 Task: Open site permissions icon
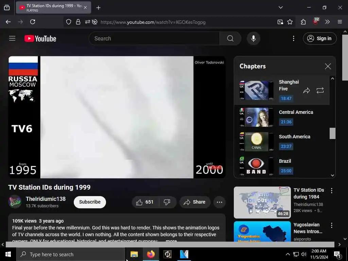click(x=87, y=22)
